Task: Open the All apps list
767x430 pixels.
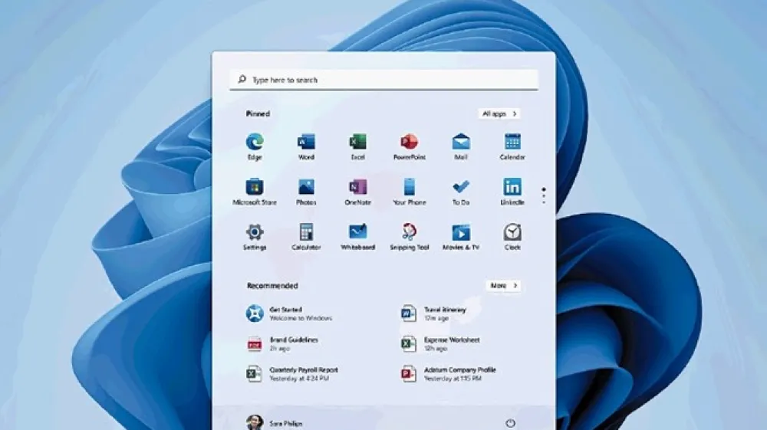Action: tap(499, 113)
